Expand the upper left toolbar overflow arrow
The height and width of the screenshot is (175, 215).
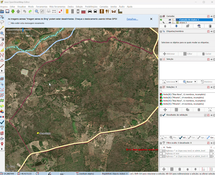coord(2,71)
